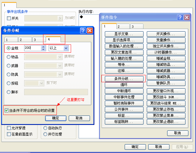Open the 物品 item dropdown

[60, 57]
